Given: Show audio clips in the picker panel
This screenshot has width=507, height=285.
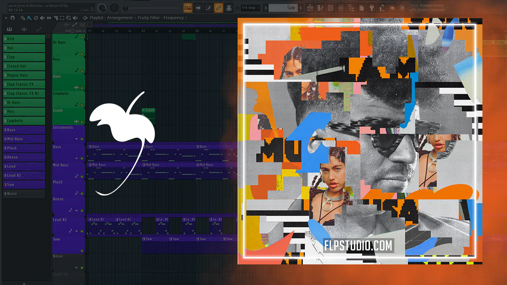Looking at the screenshot, I should pos(24,29).
